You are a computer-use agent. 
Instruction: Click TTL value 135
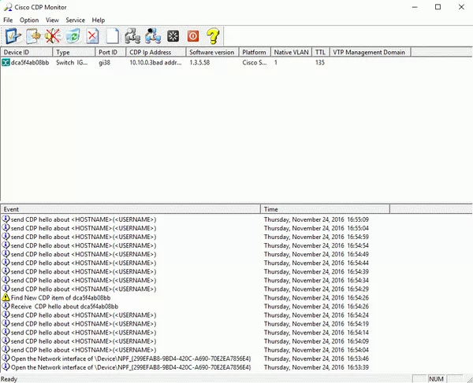(320, 63)
